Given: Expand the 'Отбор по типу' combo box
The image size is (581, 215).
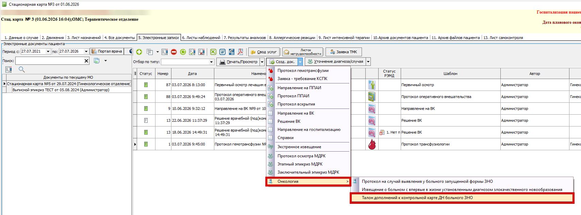Looking at the screenshot, I should point(212,62).
